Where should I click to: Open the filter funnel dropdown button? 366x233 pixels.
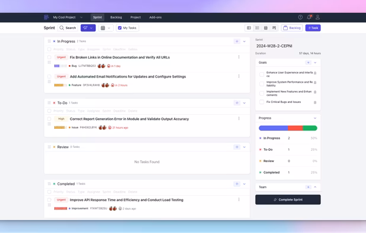(x=88, y=28)
